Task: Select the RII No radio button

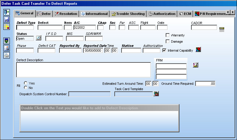Action: coord(26,87)
